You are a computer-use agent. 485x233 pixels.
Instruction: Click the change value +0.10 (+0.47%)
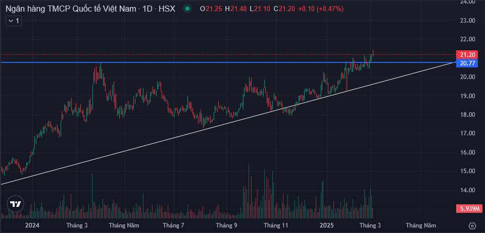321,9
